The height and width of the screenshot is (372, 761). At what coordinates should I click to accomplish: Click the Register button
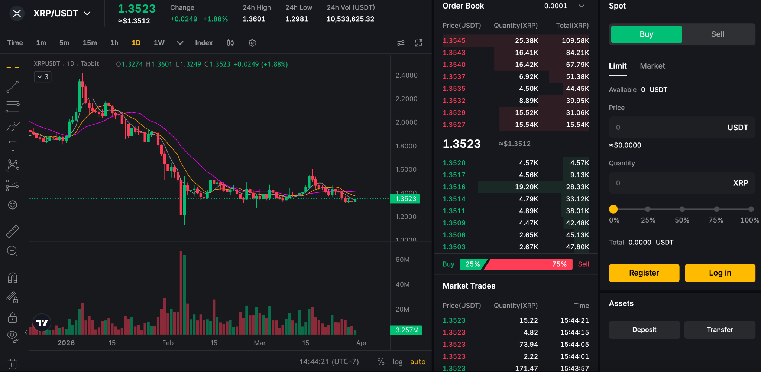point(644,273)
